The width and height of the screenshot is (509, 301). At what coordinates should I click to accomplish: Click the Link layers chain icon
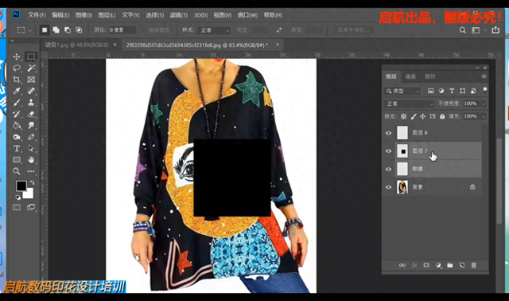tap(402, 265)
